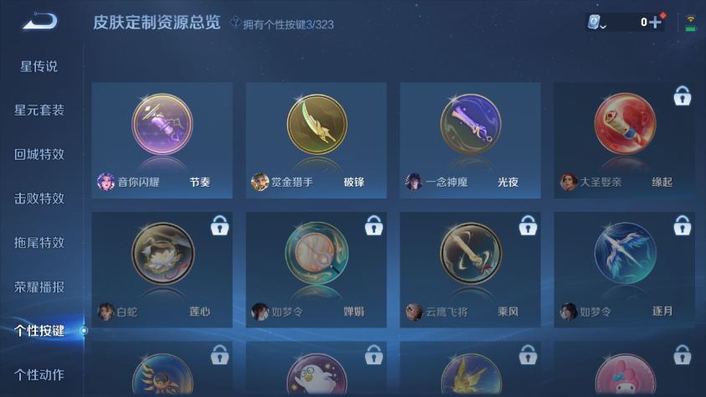Switch to 荣耀播报 tab
The image size is (706, 397).
pos(39,286)
